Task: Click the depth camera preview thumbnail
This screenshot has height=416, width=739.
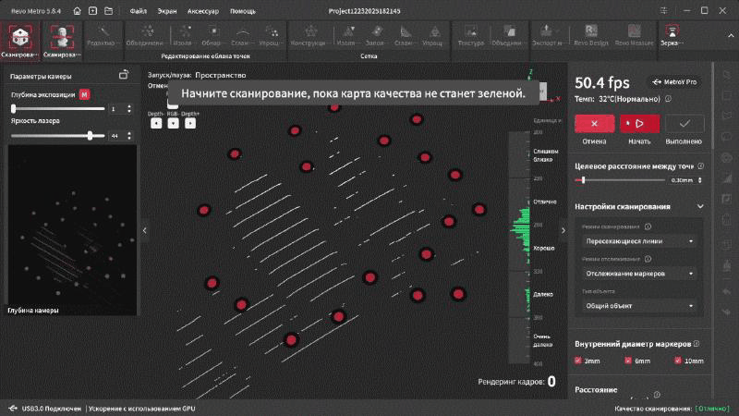Action: [x=73, y=230]
